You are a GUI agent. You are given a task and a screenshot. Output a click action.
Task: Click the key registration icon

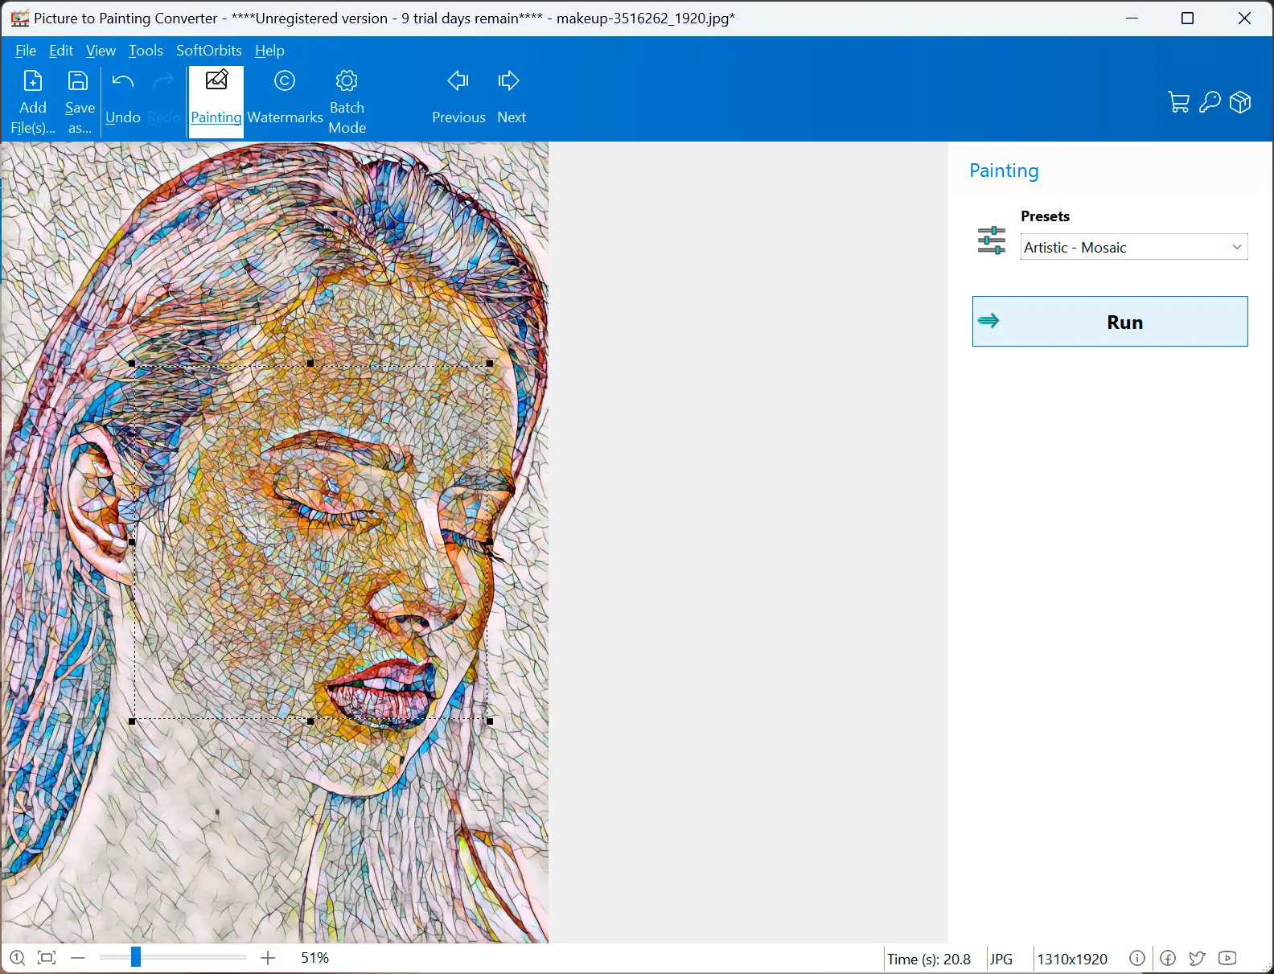pos(1210,102)
